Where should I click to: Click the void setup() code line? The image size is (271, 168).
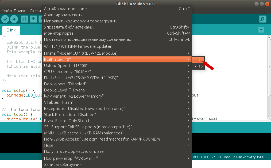18,90
